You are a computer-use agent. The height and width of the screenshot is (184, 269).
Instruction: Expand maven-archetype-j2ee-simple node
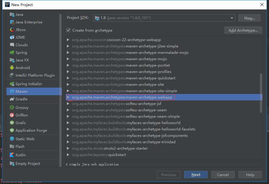coord(68,46)
